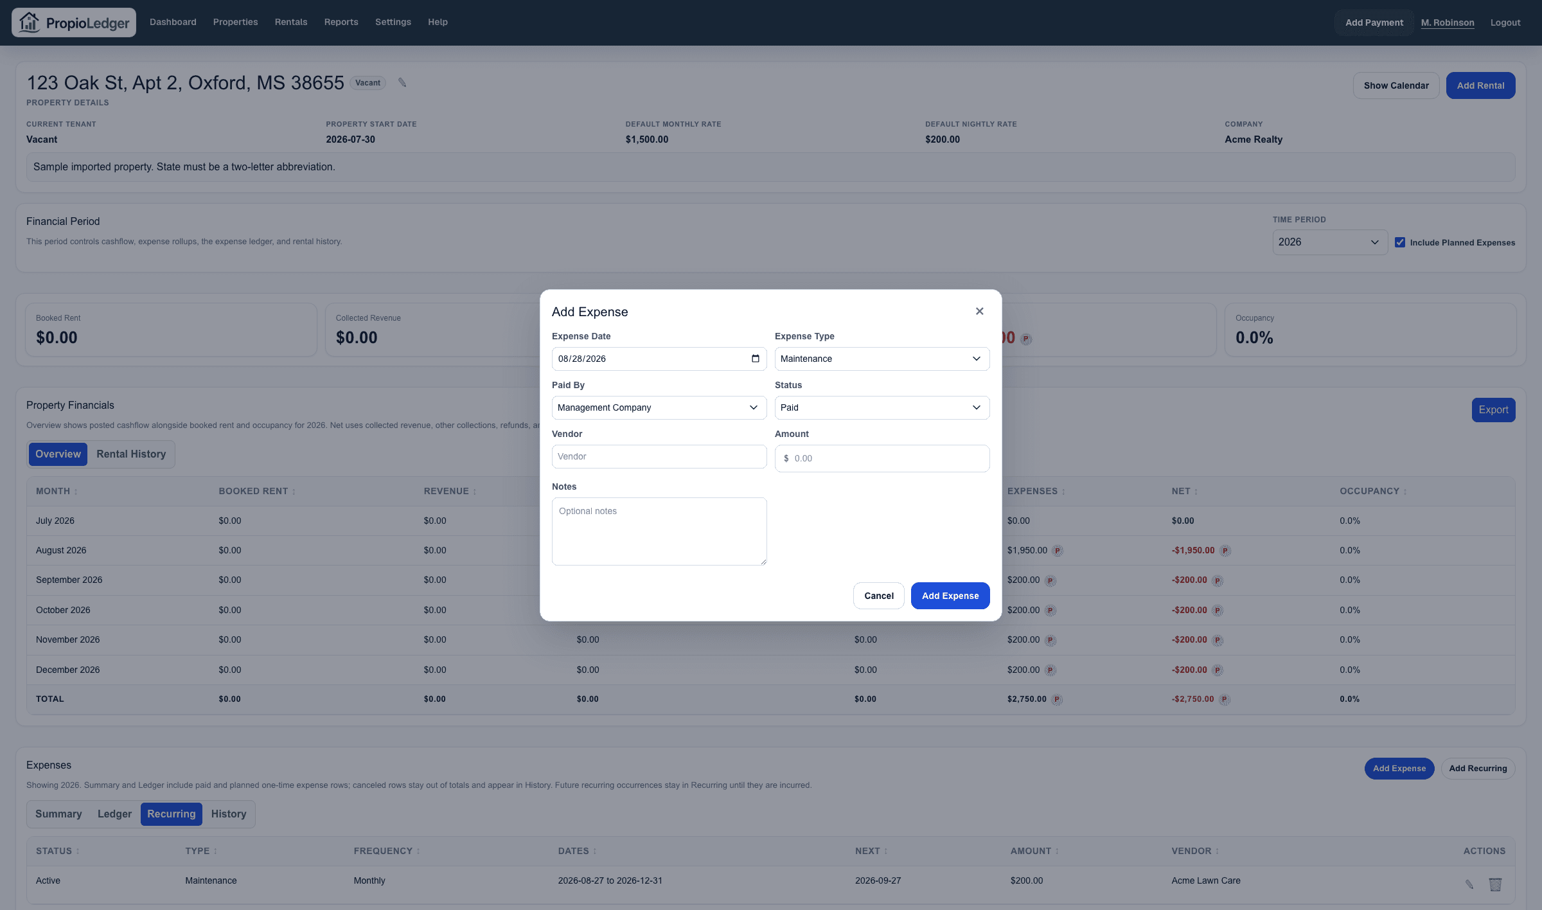Screen dimensions: 1542x910
Task: Open the Expense Date calendar picker icon
Action: (756, 359)
